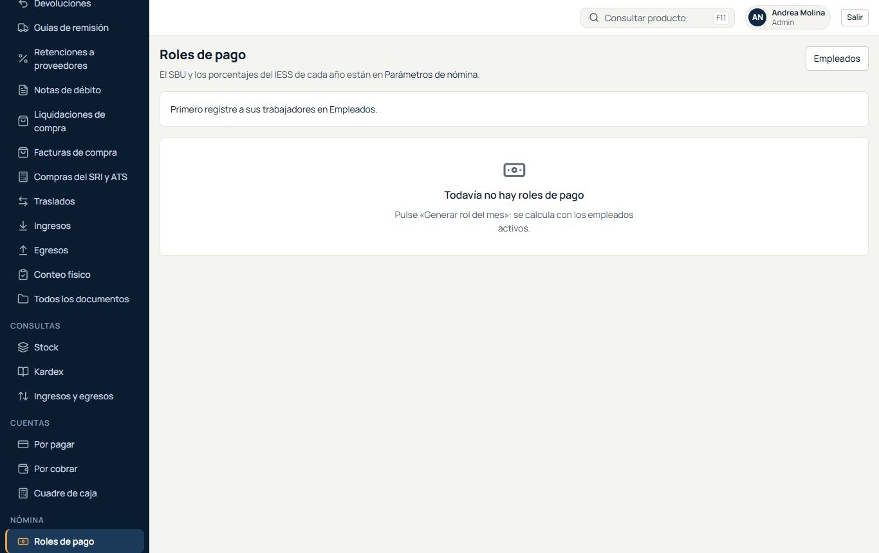Click the bag icon beside Facturas de compra
Screen dimensions: 879x553
pyautogui.click(x=23, y=152)
